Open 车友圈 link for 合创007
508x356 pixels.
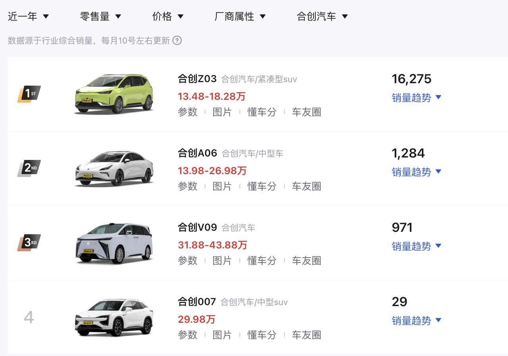306,335
